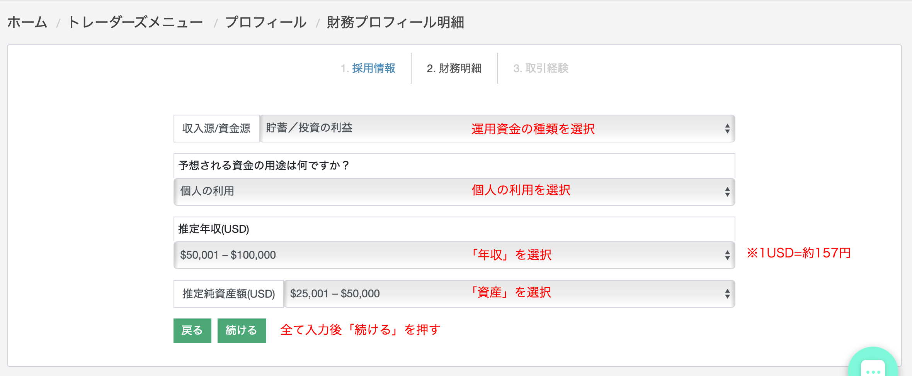912x376 pixels.
Task: Go to the 3. 取引経験 step tab
Action: [x=541, y=68]
